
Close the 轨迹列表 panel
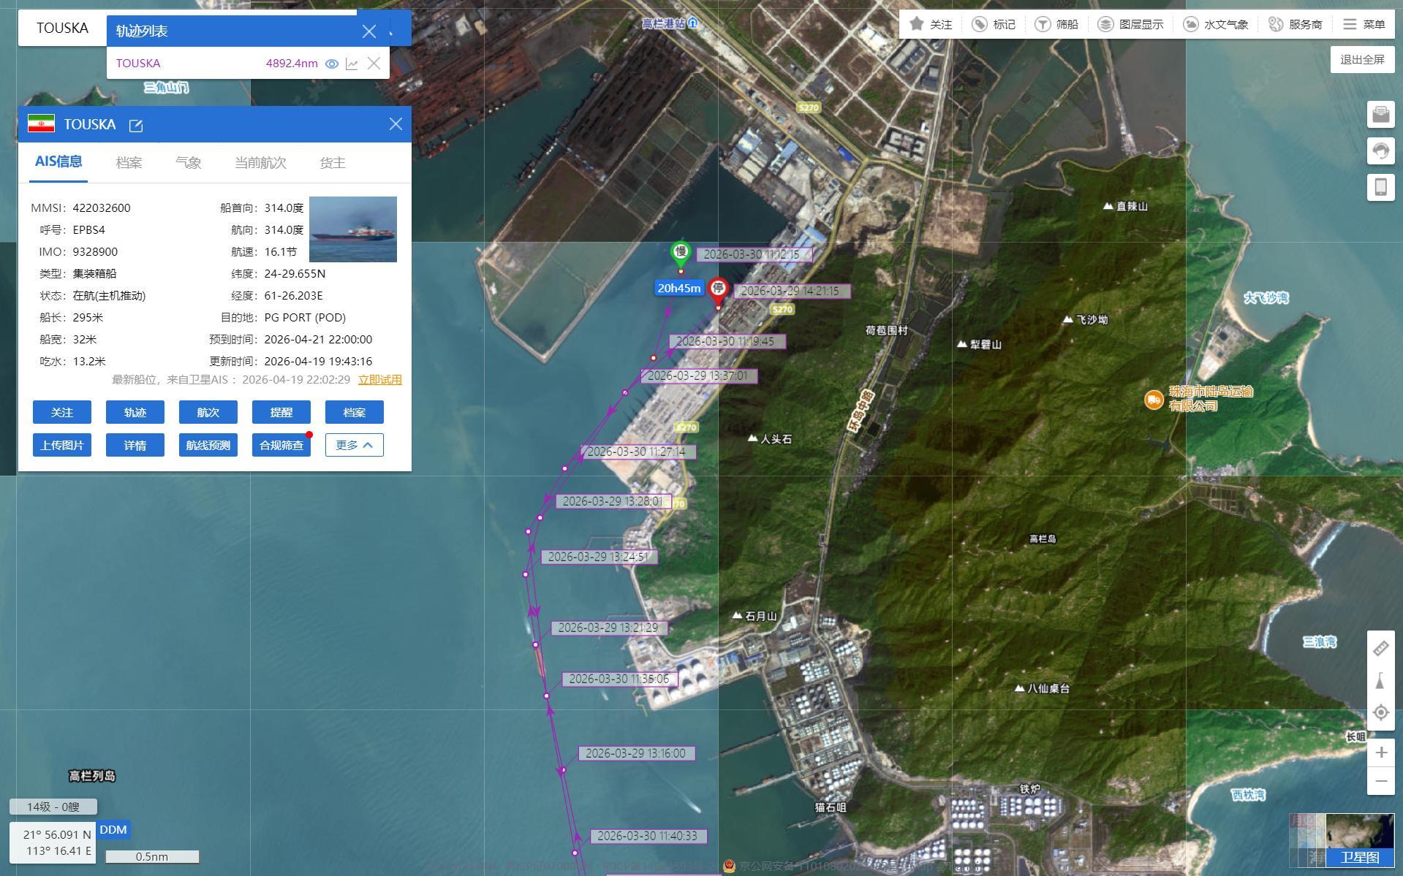(x=369, y=31)
